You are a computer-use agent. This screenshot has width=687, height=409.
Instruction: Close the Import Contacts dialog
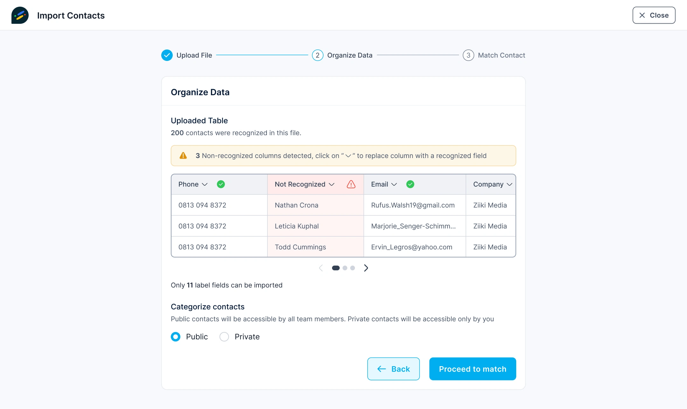(654, 15)
